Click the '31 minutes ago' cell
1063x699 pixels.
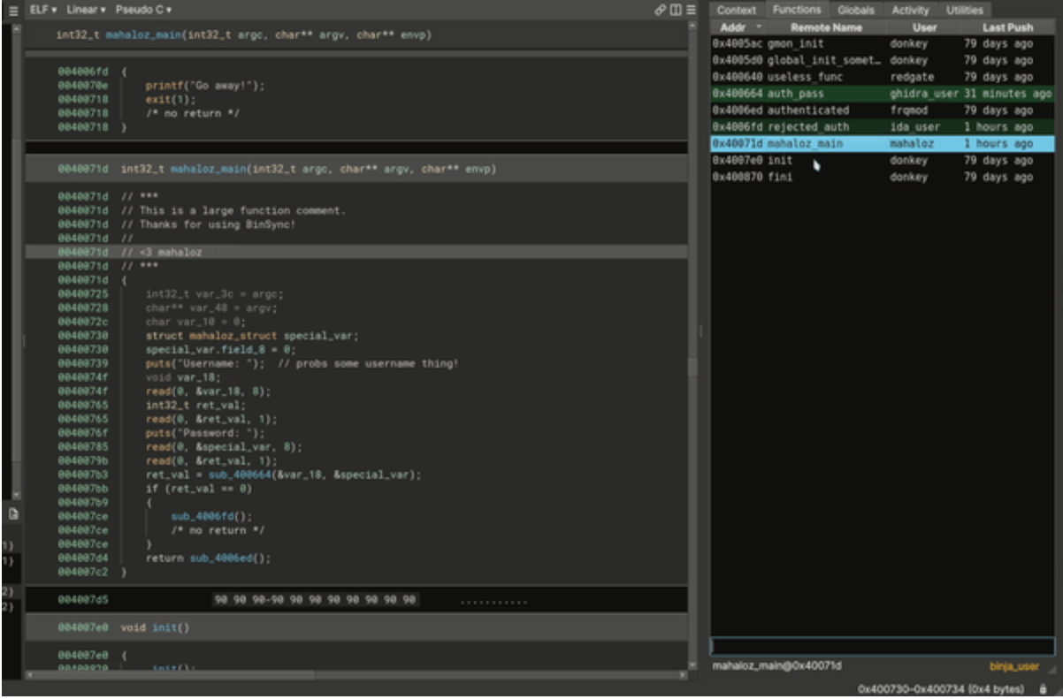coord(1007,94)
